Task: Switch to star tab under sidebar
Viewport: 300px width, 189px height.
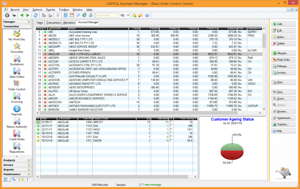Action: coord(22,179)
